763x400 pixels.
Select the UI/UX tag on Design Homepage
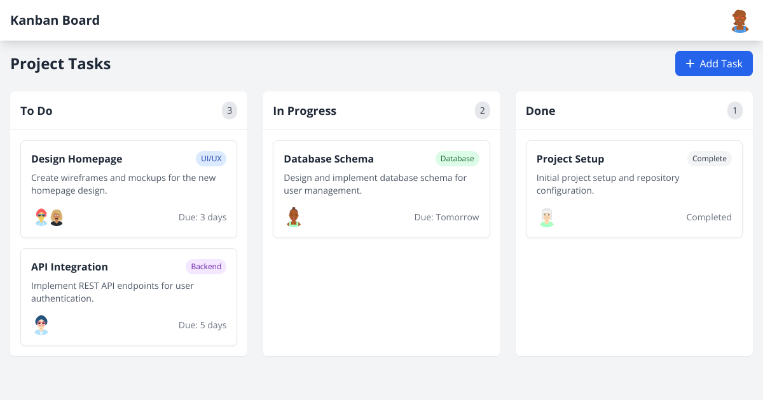pyautogui.click(x=211, y=159)
